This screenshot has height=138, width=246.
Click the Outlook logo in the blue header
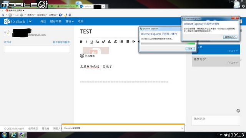pyautogui.click(x=15, y=21)
